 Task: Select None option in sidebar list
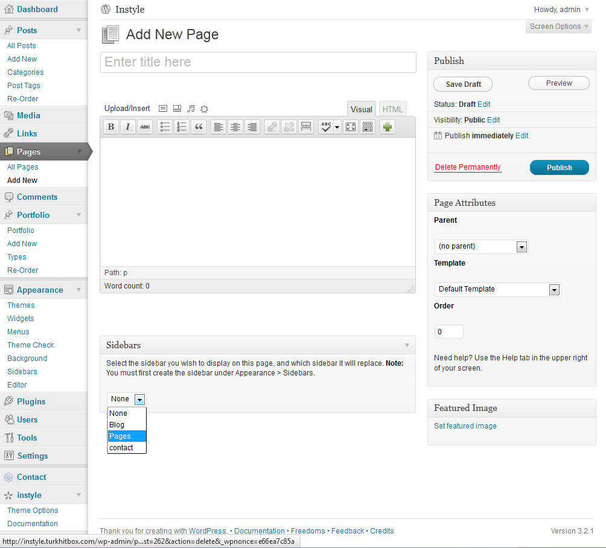click(127, 413)
